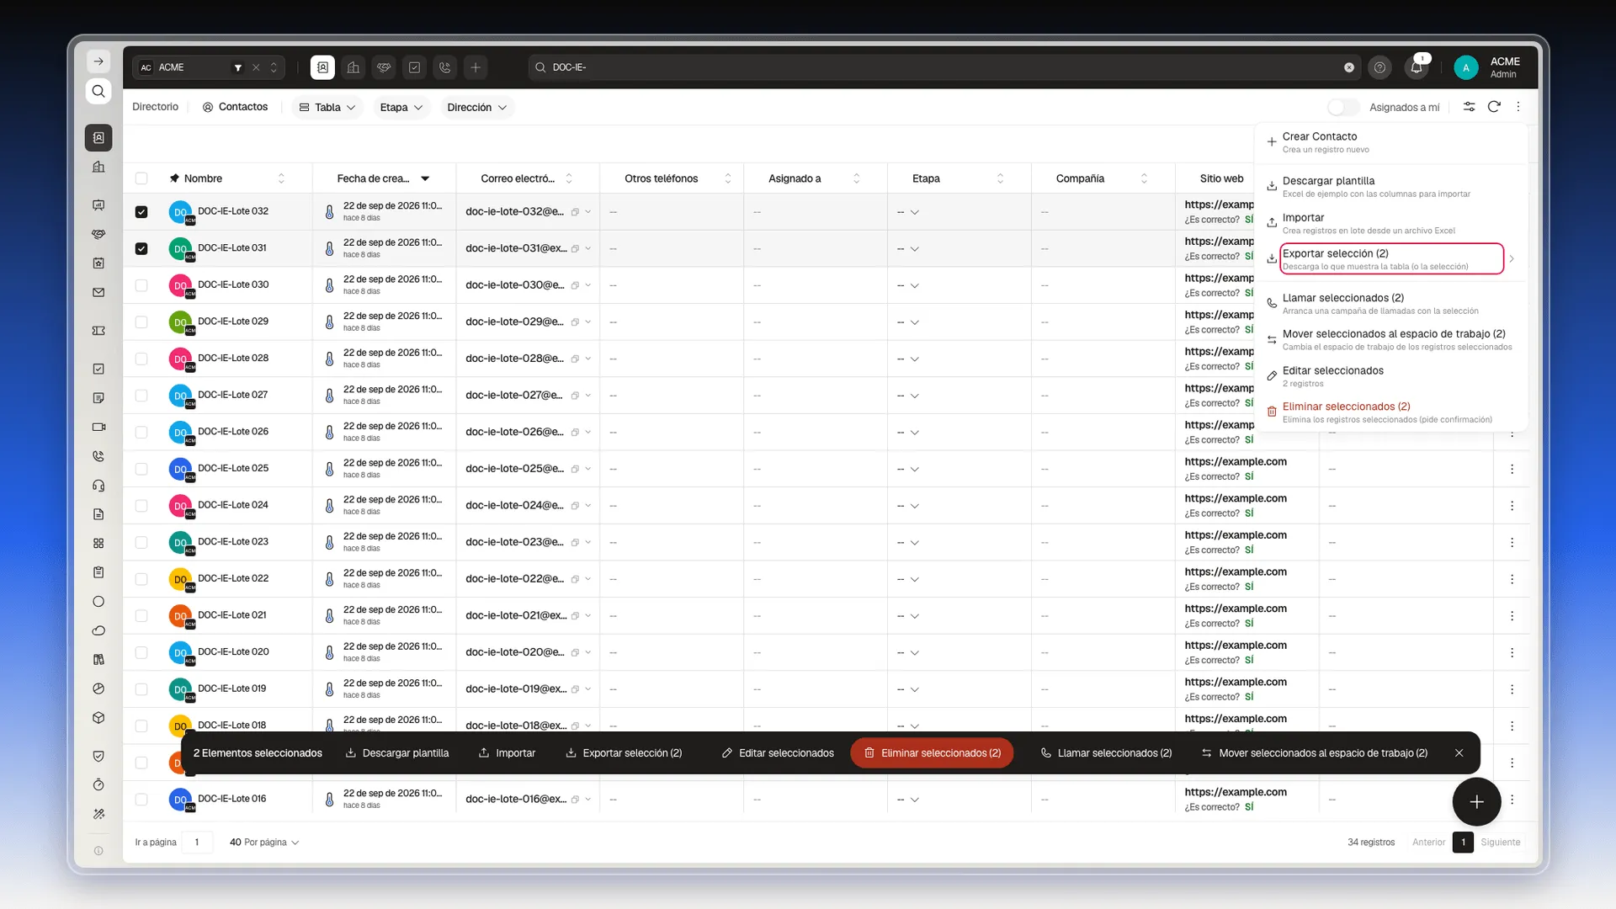Dismiss the selection bar with X
This screenshot has width=1616, height=909.
pos(1459,752)
